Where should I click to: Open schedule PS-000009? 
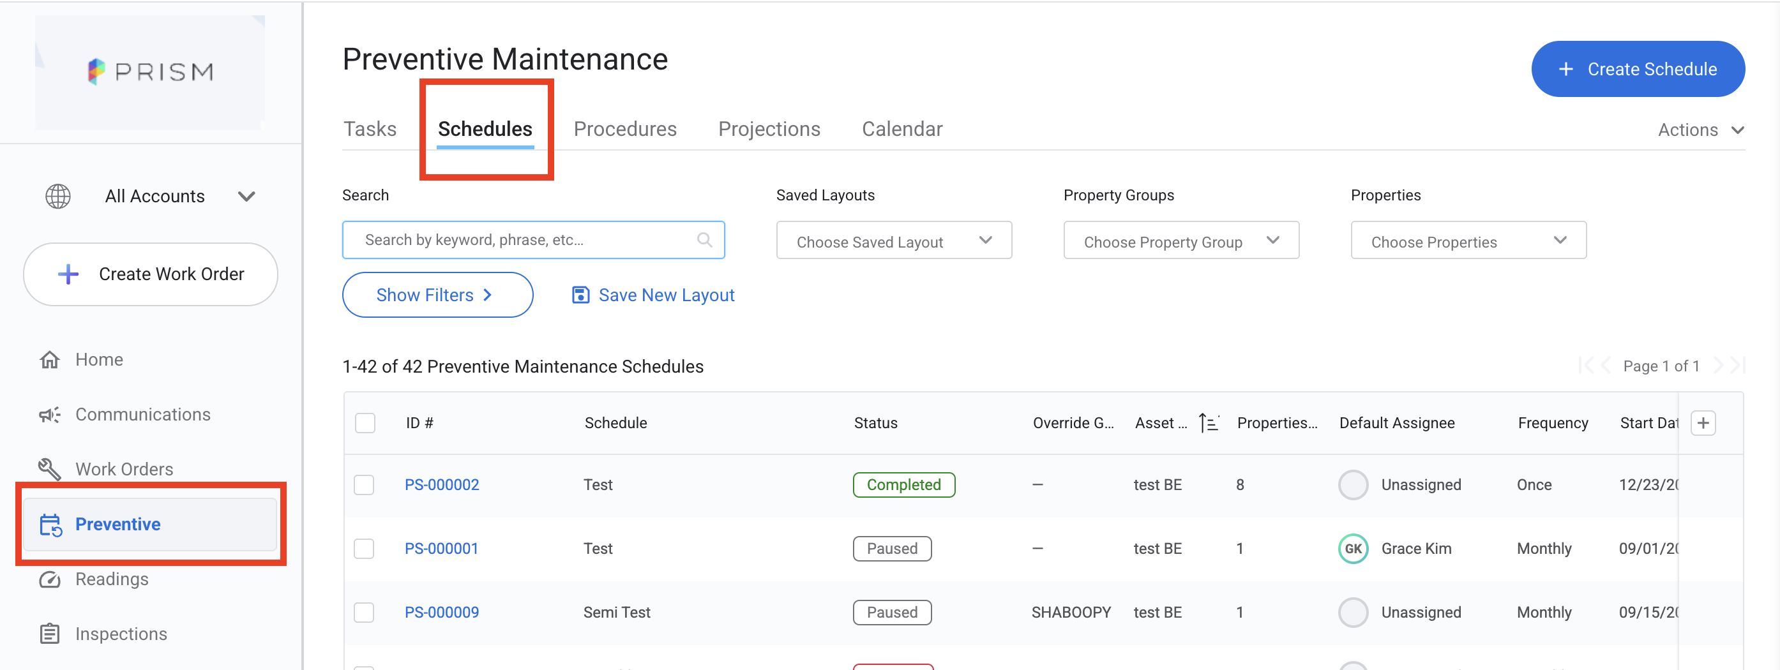pos(442,612)
